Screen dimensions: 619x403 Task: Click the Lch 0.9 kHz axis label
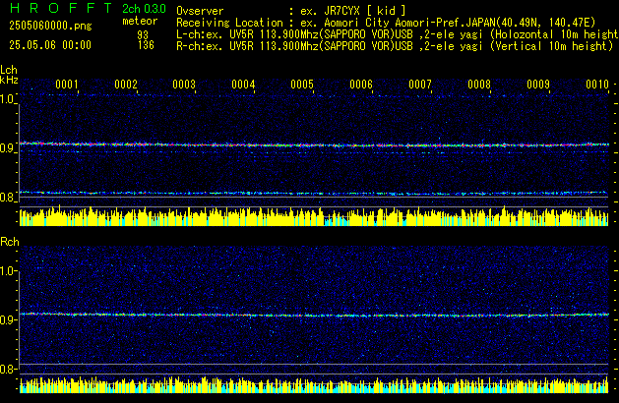point(7,148)
